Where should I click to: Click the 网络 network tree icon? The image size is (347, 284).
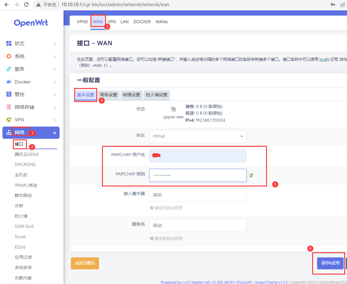(9, 132)
